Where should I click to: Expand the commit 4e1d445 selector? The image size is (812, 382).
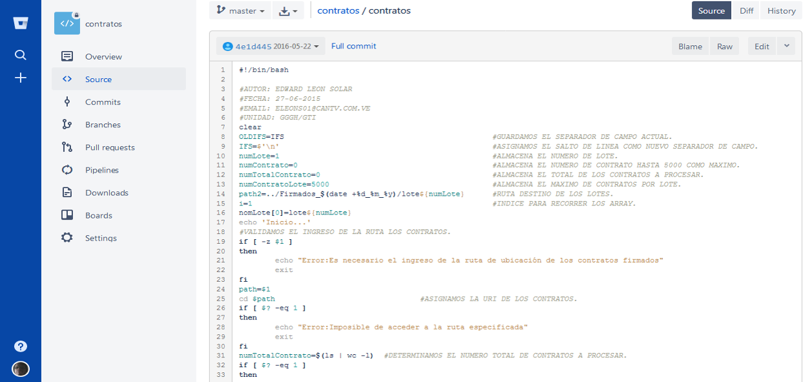[270, 47]
